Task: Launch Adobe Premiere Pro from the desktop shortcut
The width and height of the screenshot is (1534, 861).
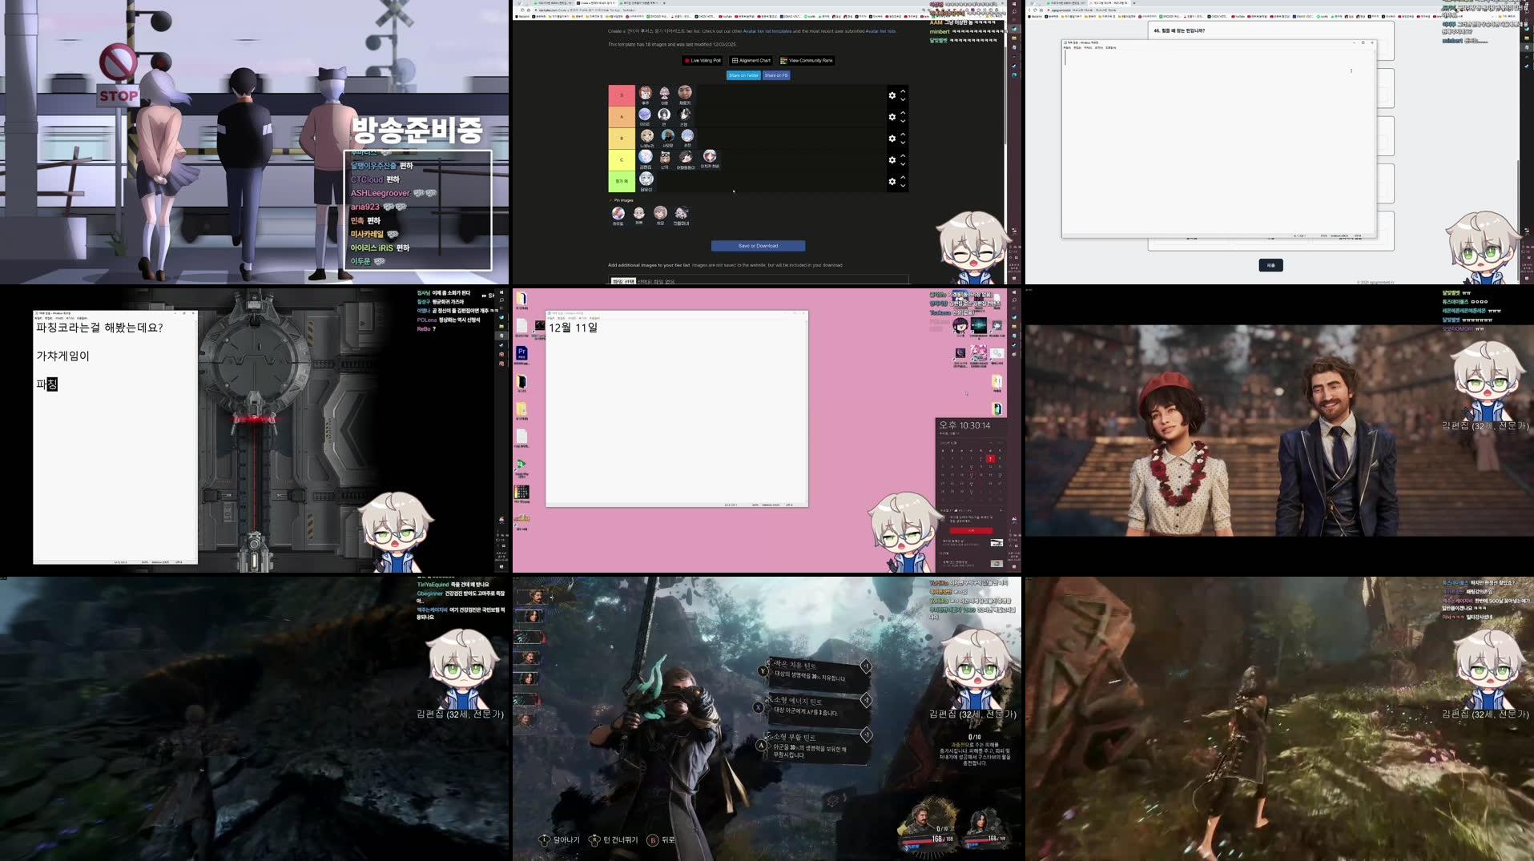Action: tap(521, 352)
